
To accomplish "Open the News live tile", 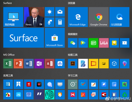I will tap(34, 17).
